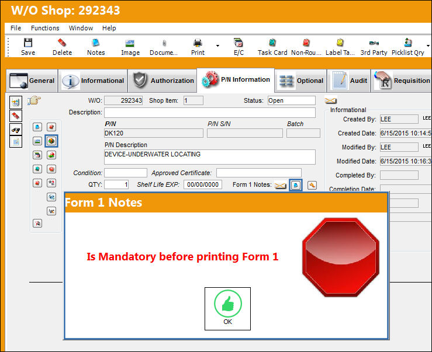
Task: Click the Print toolbar button
Action: [198, 46]
